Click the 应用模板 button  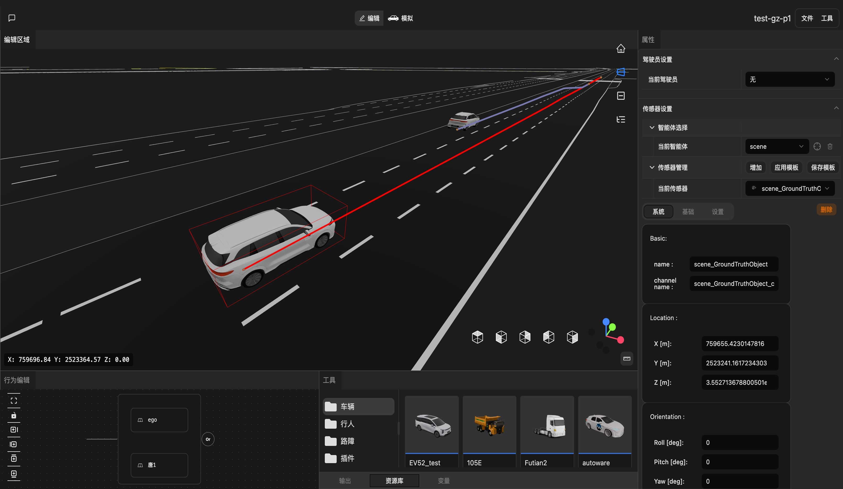click(x=786, y=168)
